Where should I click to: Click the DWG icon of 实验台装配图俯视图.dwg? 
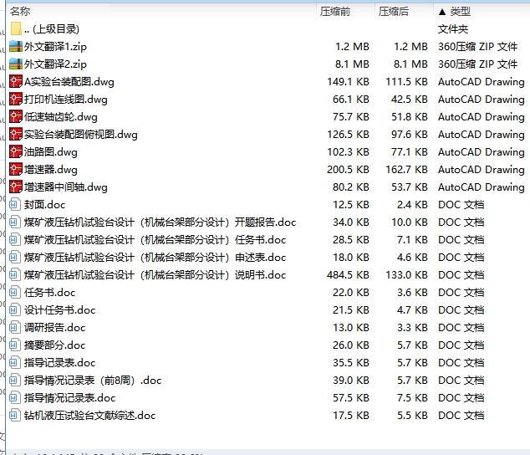point(16,135)
